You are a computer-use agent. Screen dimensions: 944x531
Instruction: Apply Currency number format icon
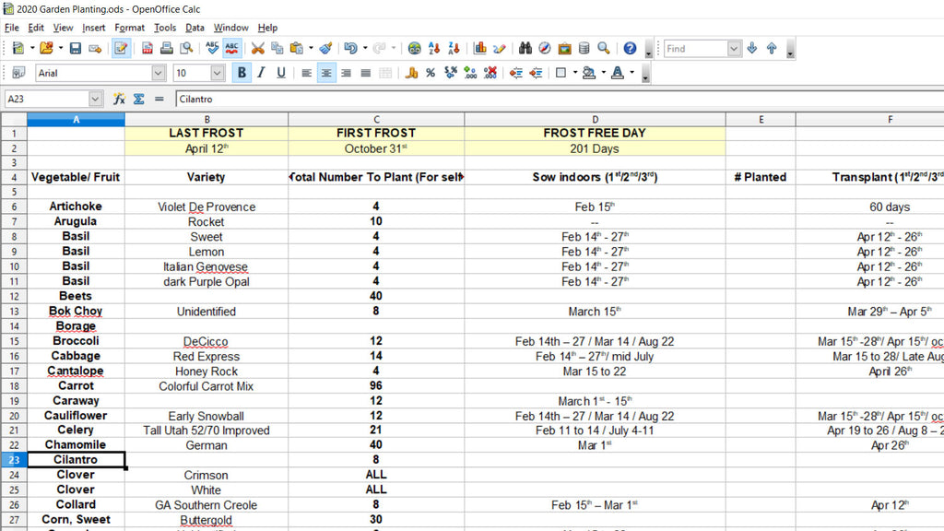(411, 73)
